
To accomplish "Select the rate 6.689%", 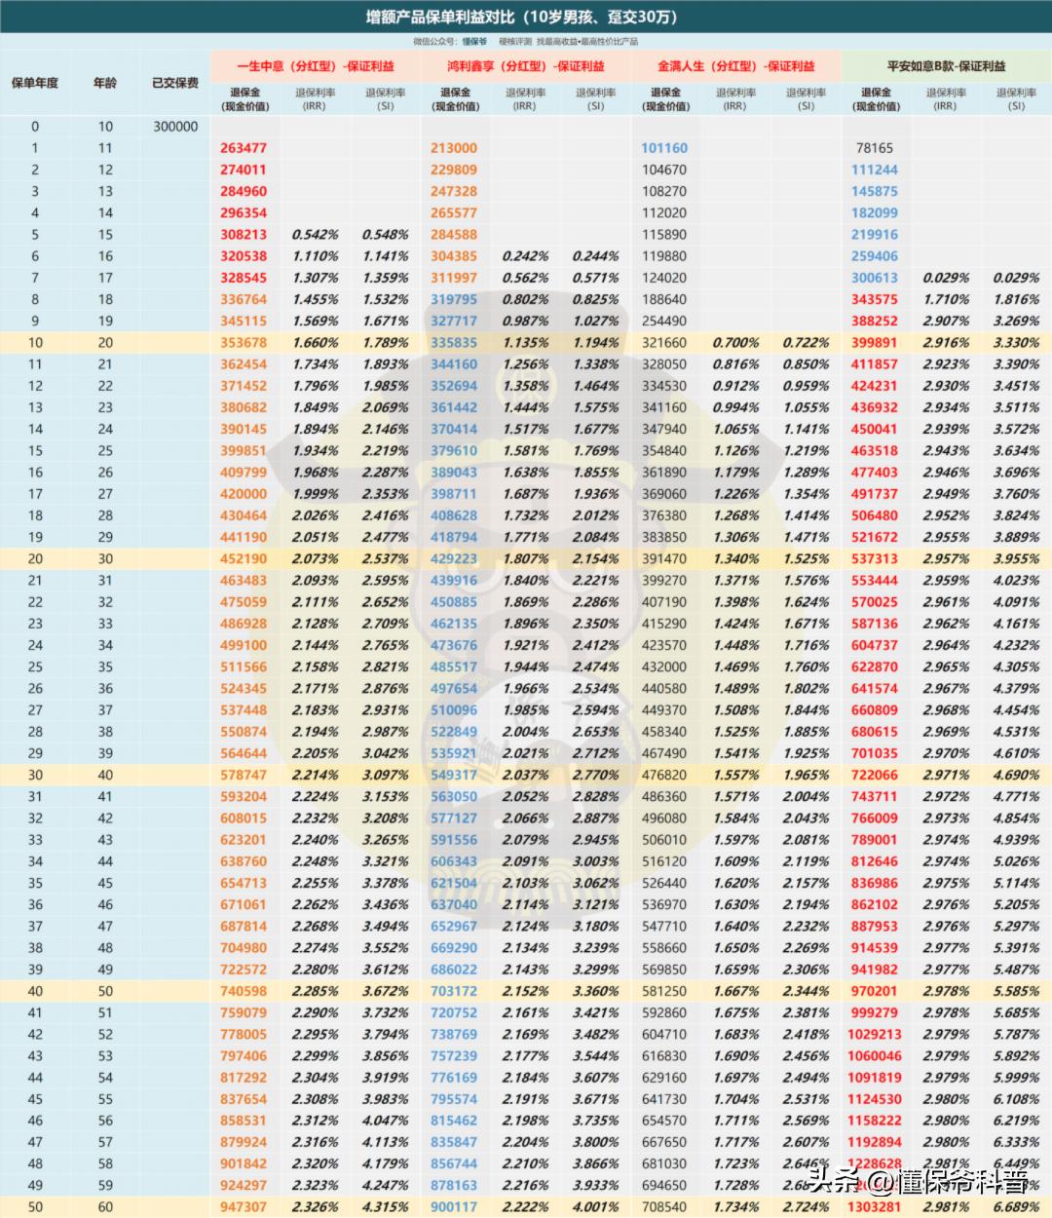I will click(x=1017, y=1207).
